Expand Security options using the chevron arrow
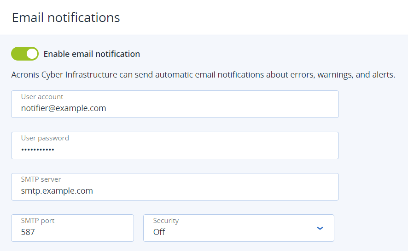 click(320, 228)
